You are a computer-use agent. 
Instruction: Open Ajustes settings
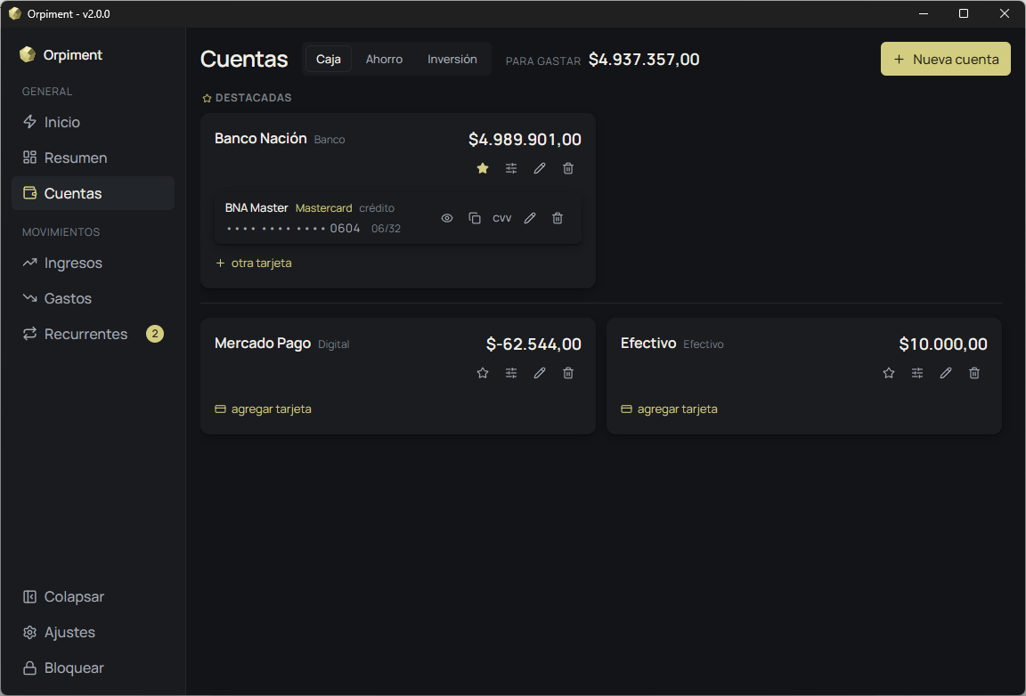93,633
